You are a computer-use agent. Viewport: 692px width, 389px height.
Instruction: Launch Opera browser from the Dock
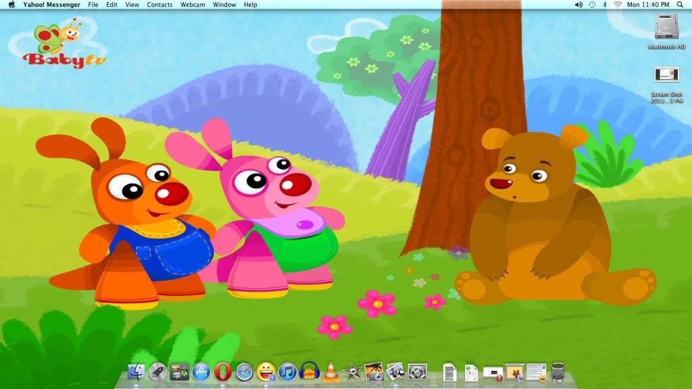point(223,372)
